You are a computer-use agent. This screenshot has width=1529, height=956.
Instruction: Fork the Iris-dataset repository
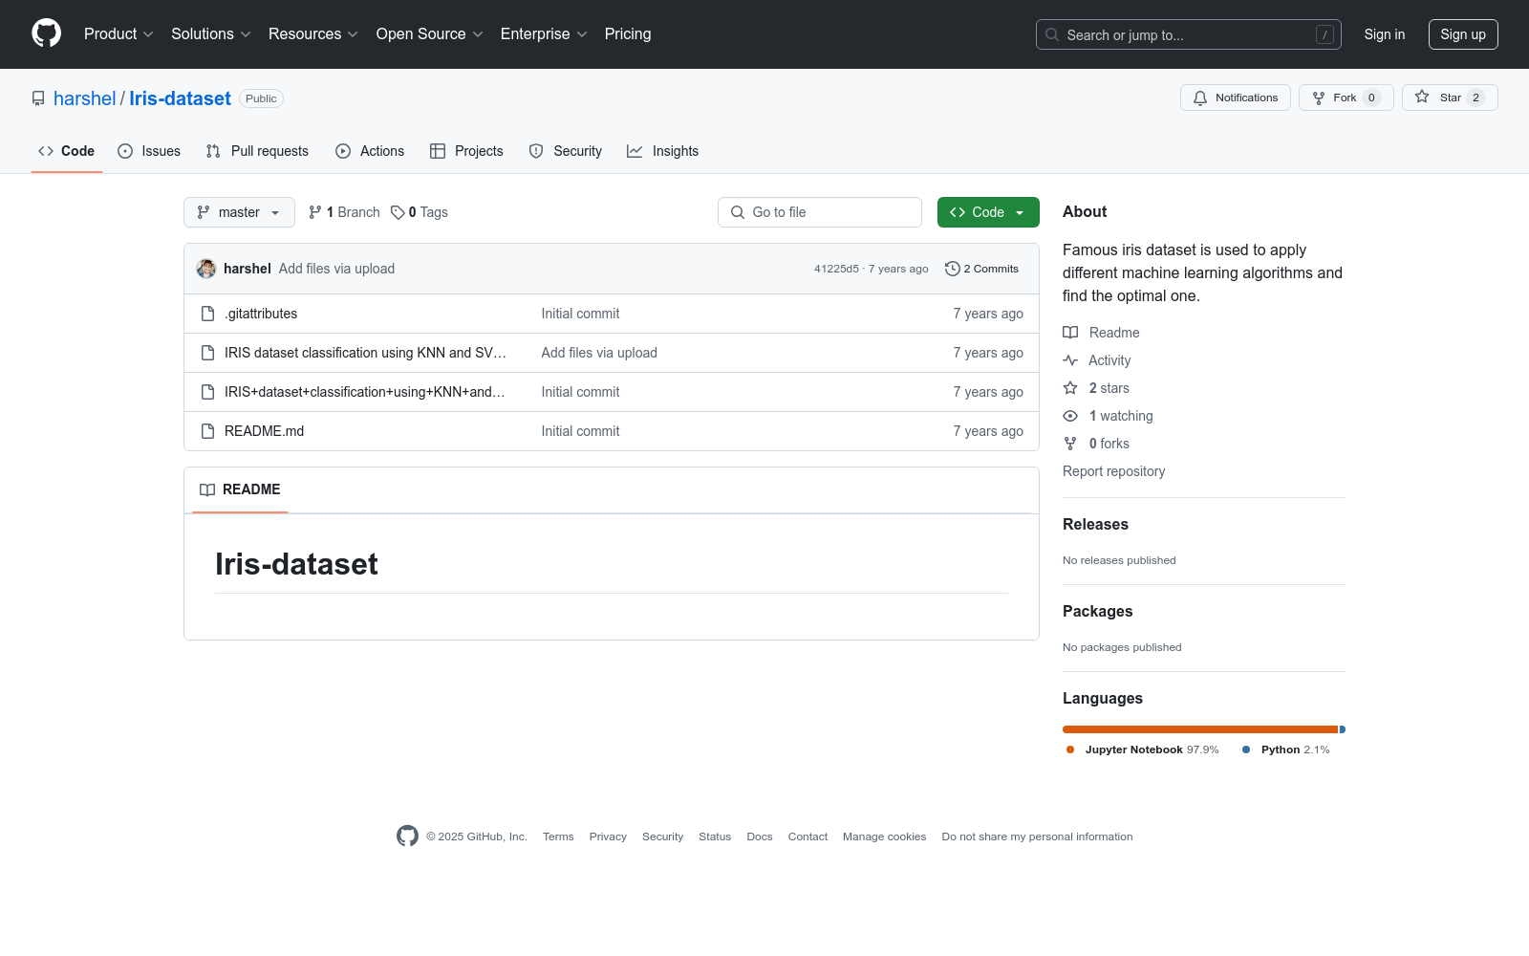pyautogui.click(x=1346, y=98)
